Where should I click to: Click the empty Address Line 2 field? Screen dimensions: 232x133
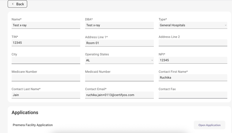(x=193, y=43)
